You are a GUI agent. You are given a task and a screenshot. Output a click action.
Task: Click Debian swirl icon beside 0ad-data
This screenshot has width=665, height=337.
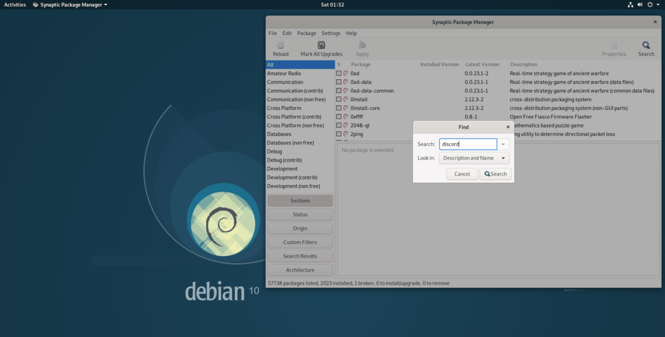[346, 82]
